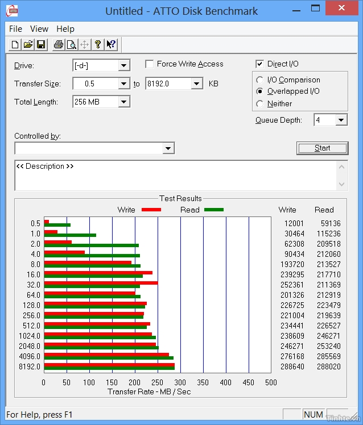Click the read value 285569

(328, 356)
